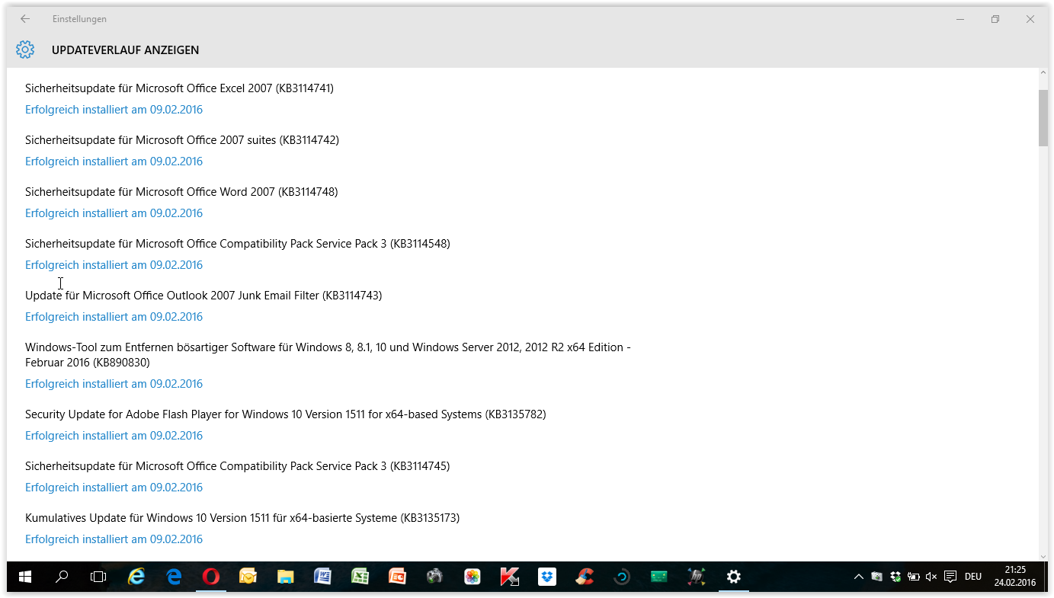Open install status link for Office 2007 suites KB3114742

click(x=114, y=161)
